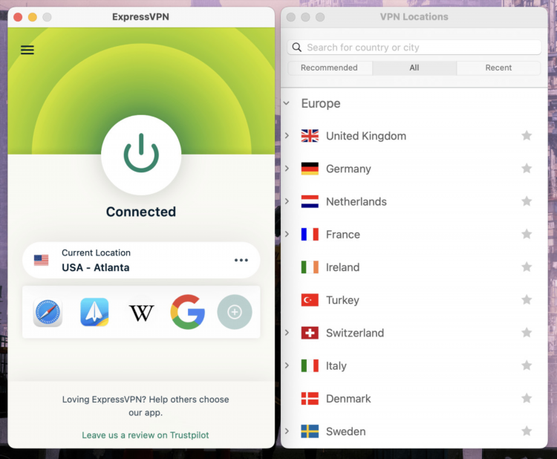557x459 pixels.
Task: Open the hamburger menu in ExpressVPN
Action: click(x=27, y=50)
